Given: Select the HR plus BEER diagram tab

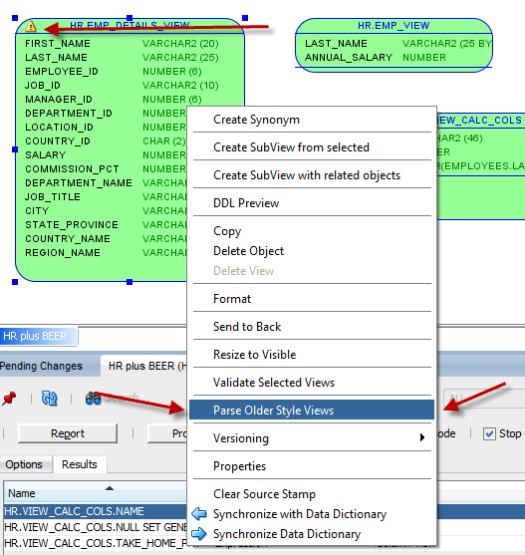Looking at the screenshot, I should (35, 336).
